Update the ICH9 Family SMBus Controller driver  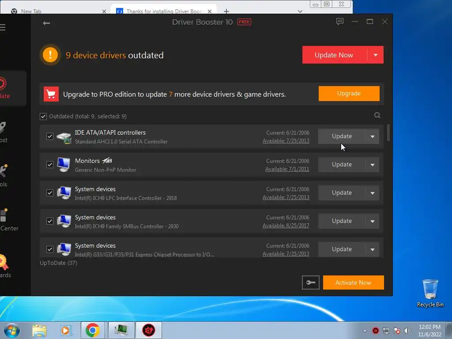(342, 221)
